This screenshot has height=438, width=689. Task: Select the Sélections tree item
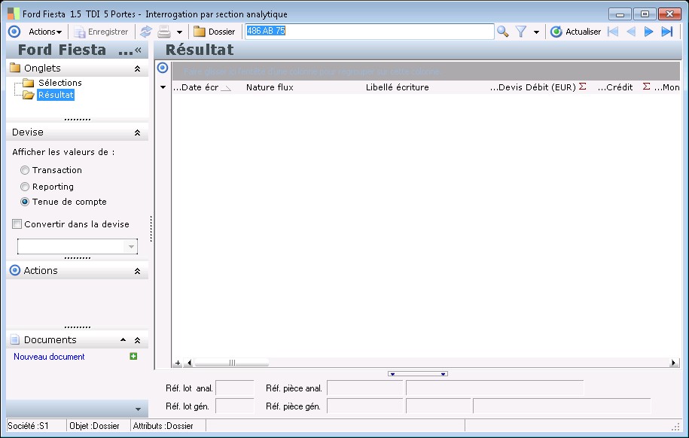tap(59, 83)
